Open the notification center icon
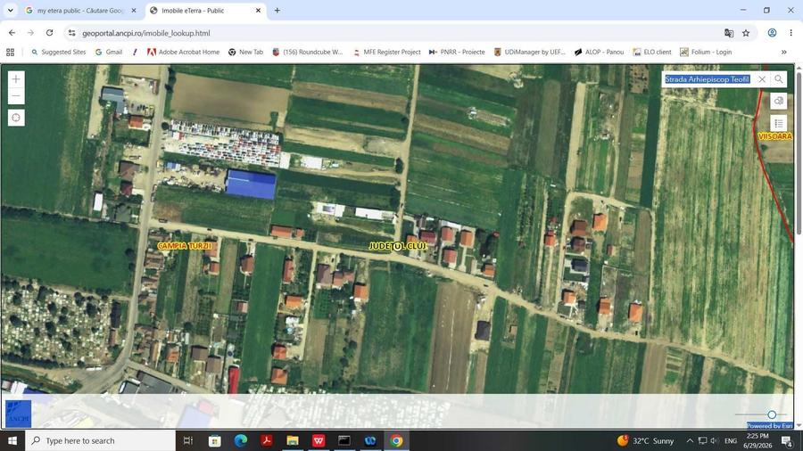803x451 pixels. tap(788, 440)
